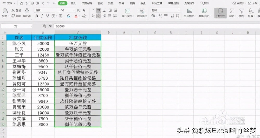This screenshot has width=260, height=138.
Task: Click the Sort A-Z icon
Action: click(x=251, y=11)
